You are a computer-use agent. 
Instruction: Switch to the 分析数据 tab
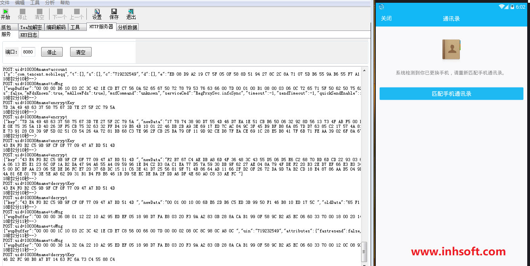128,27
